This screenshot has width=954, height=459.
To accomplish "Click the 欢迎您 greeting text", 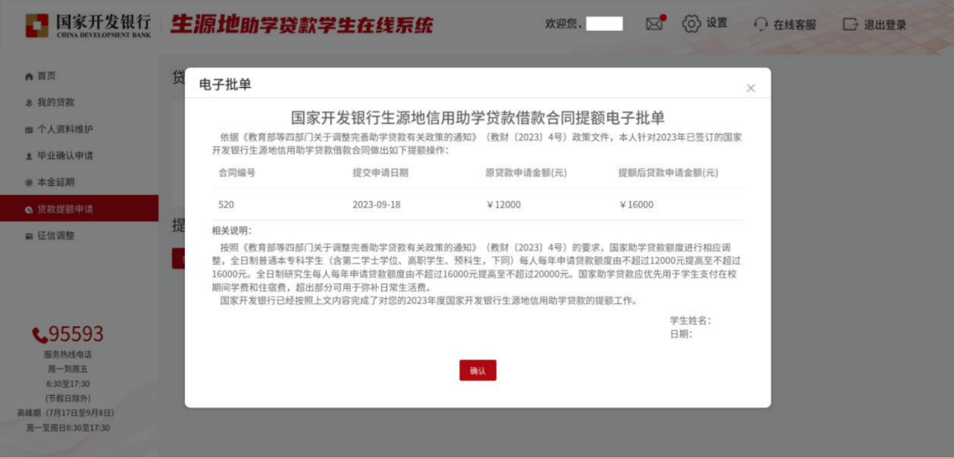I will pyautogui.click(x=563, y=23).
